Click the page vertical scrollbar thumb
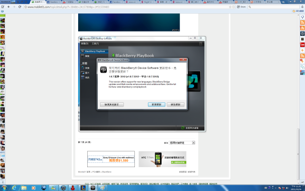Viewport: 305px width, 191px height. [x=298, y=154]
